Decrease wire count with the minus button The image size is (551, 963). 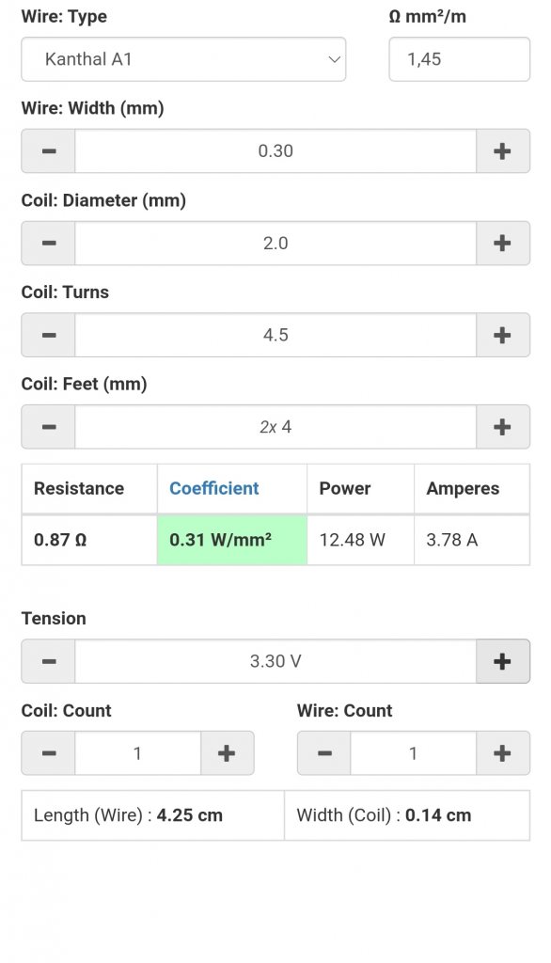coord(324,753)
